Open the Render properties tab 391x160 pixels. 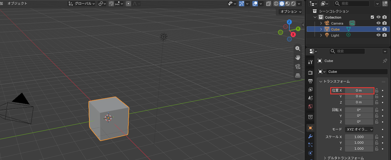pos(310,73)
